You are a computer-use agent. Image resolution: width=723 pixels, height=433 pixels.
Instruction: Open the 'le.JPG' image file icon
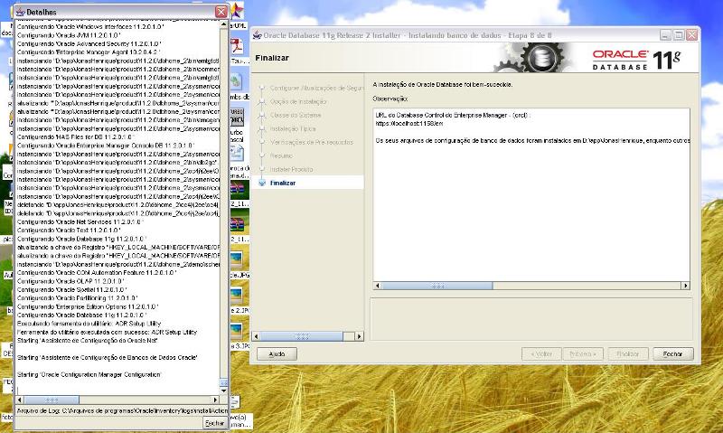237,260
